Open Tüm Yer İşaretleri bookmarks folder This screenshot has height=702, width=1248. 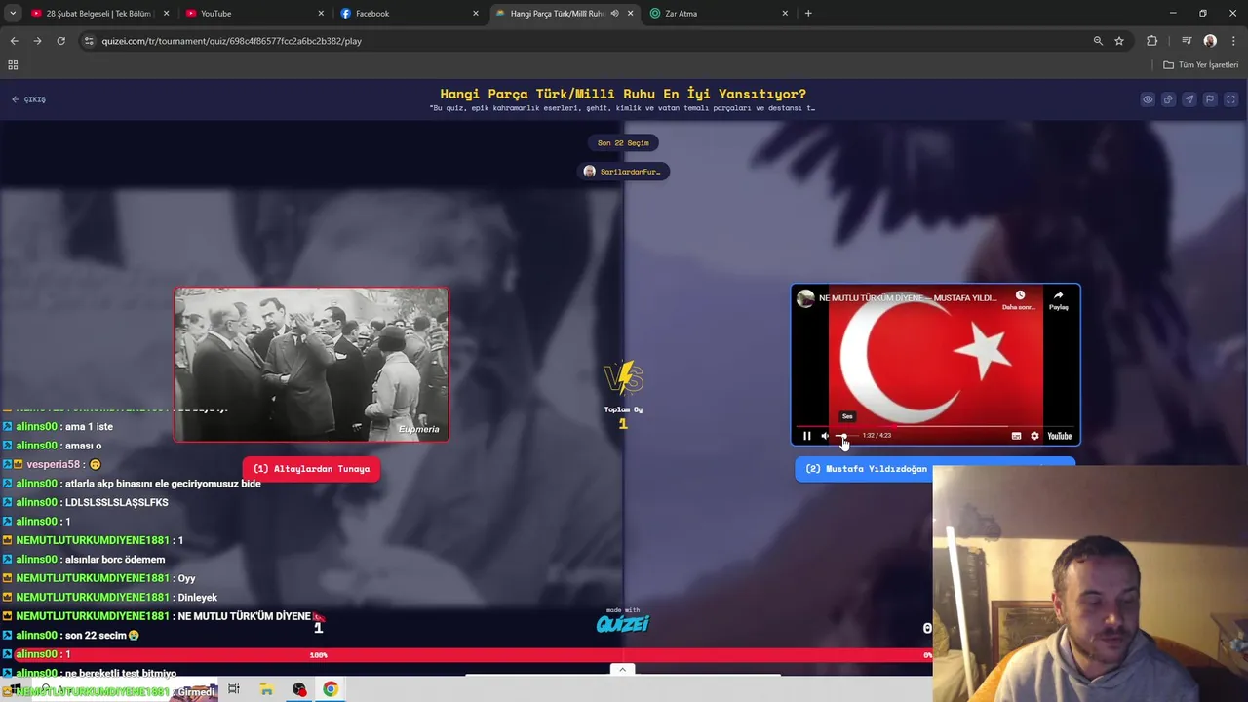point(1200,65)
